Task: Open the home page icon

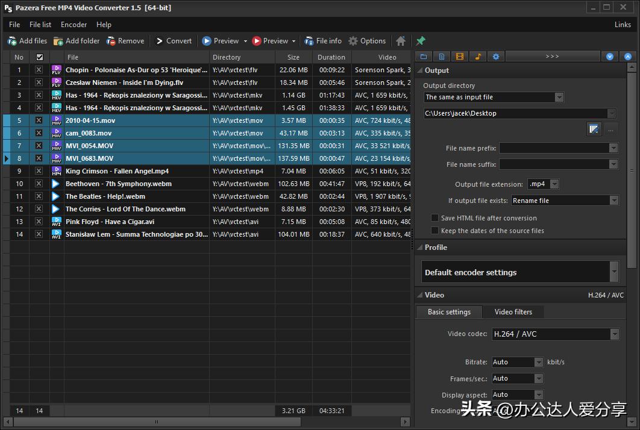Action: pos(401,41)
